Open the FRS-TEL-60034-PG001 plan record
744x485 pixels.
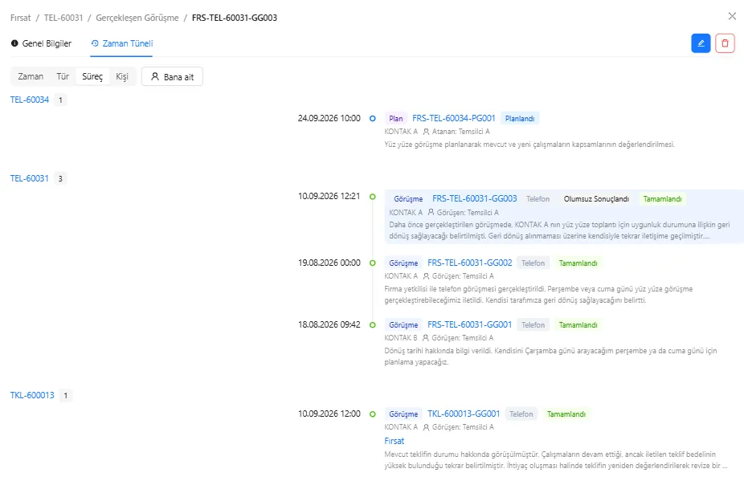coord(454,118)
